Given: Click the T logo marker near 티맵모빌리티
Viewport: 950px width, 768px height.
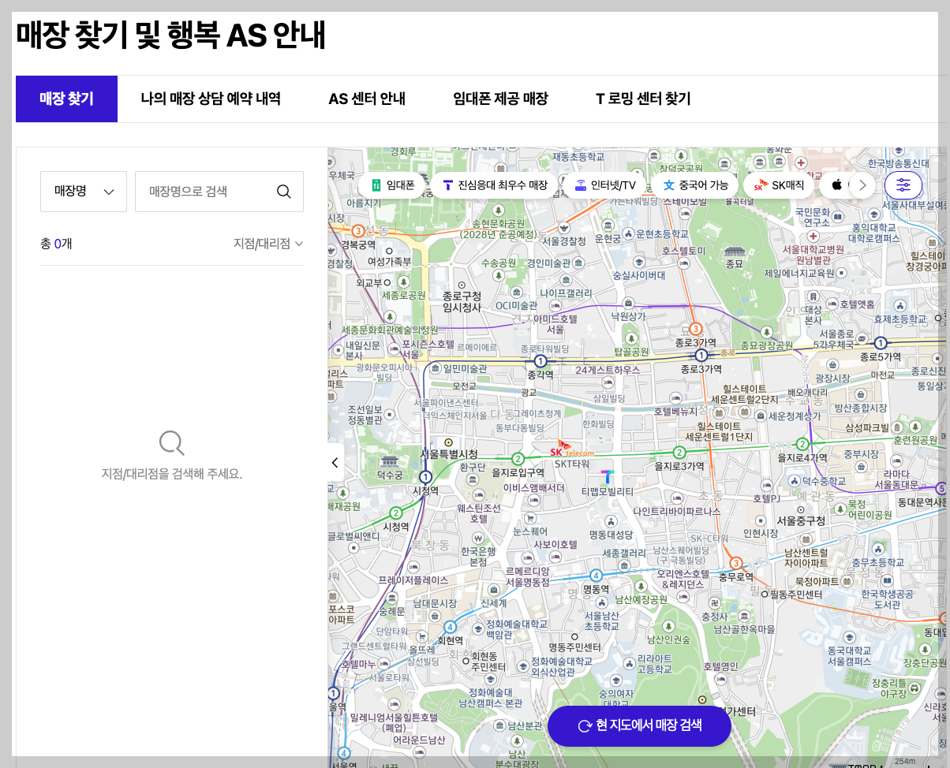Looking at the screenshot, I should pos(607,477).
